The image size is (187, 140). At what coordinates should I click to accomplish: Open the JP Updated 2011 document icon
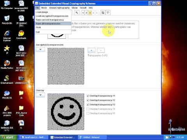21,21
